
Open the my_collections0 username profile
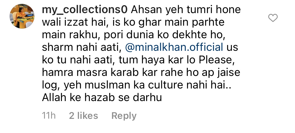[85, 10]
